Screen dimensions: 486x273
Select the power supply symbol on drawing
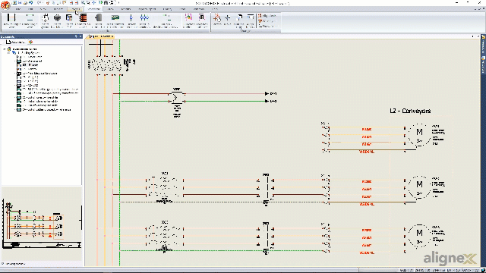(x=176, y=97)
